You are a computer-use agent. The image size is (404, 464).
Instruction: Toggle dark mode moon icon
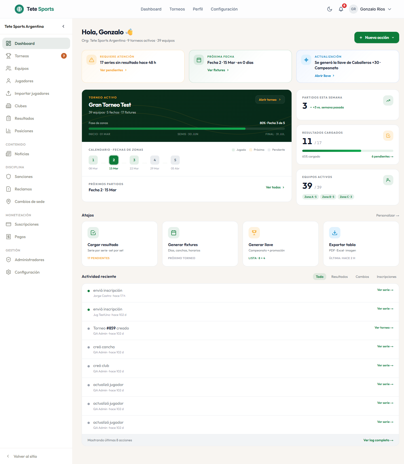pyautogui.click(x=329, y=9)
